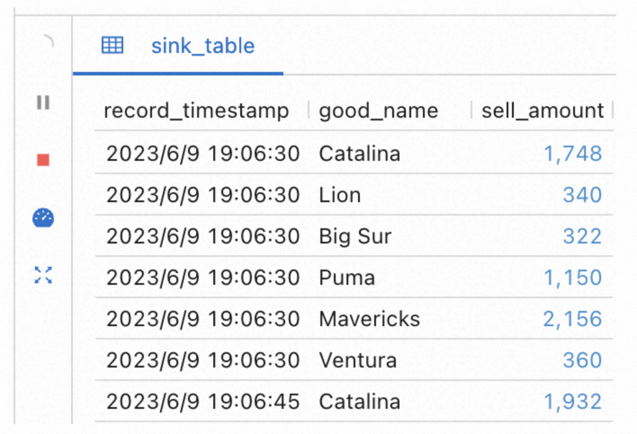Click the 1,150 amount for Puma
Viewport: 637px width, 434px height.
tap(573, 278)
